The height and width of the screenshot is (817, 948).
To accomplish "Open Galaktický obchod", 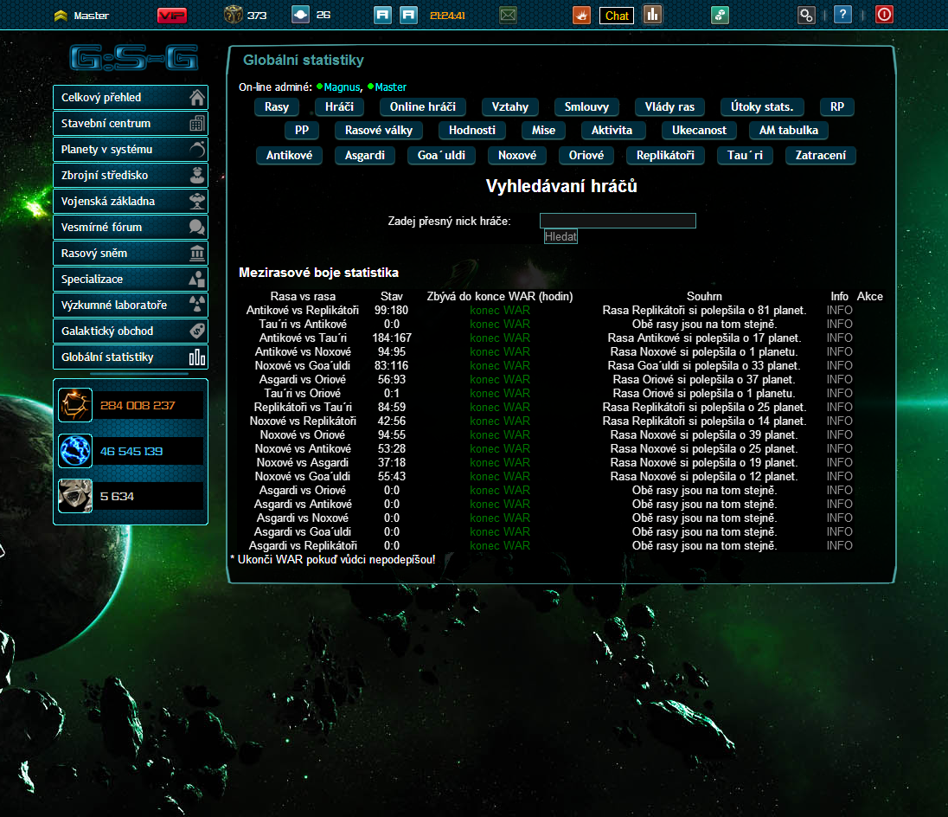I will (131, 331).
